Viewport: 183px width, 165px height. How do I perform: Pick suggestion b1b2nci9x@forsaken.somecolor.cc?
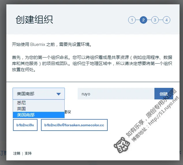point(74,125)
